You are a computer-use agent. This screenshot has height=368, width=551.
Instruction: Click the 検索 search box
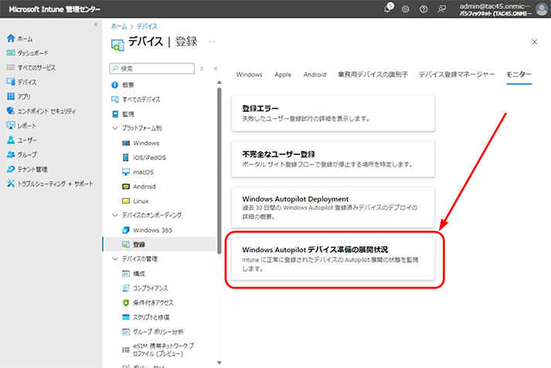152,69
